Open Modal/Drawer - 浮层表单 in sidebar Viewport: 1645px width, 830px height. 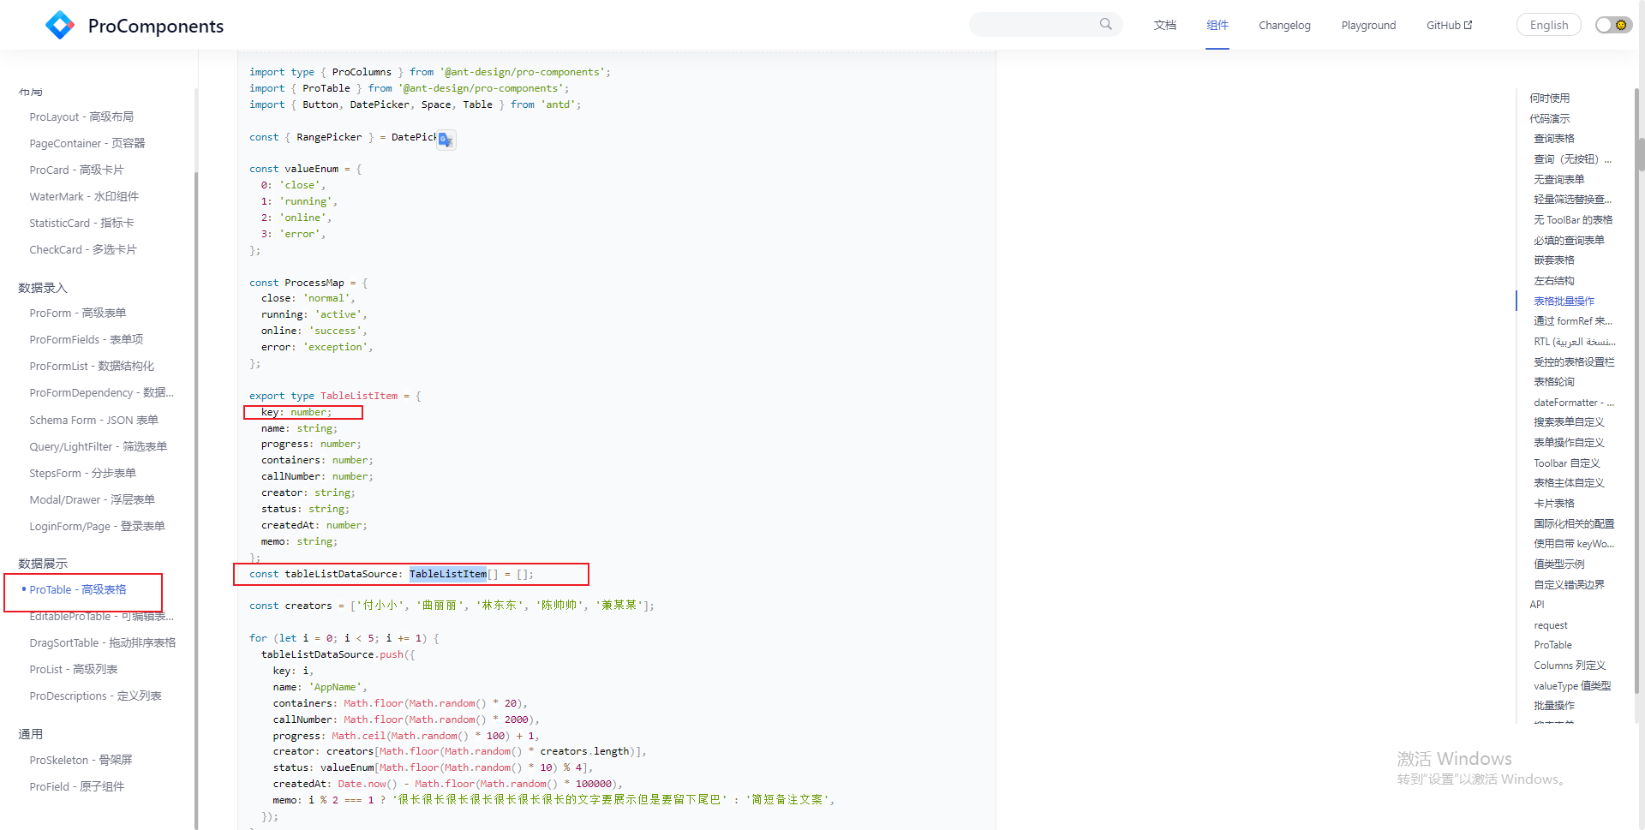[93, 499]
